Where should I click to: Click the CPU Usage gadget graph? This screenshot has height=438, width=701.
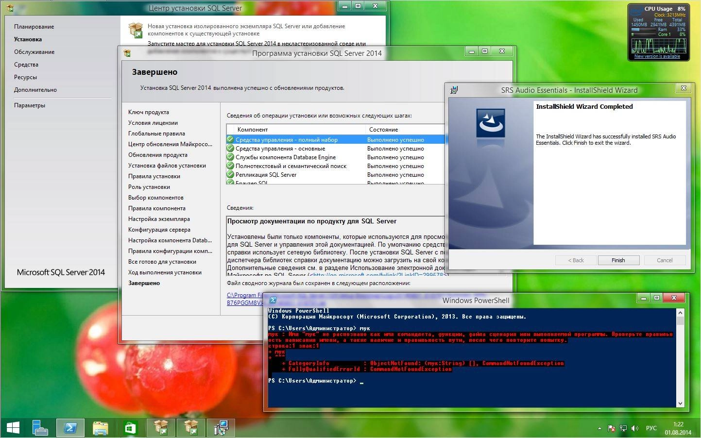point(659,45)
